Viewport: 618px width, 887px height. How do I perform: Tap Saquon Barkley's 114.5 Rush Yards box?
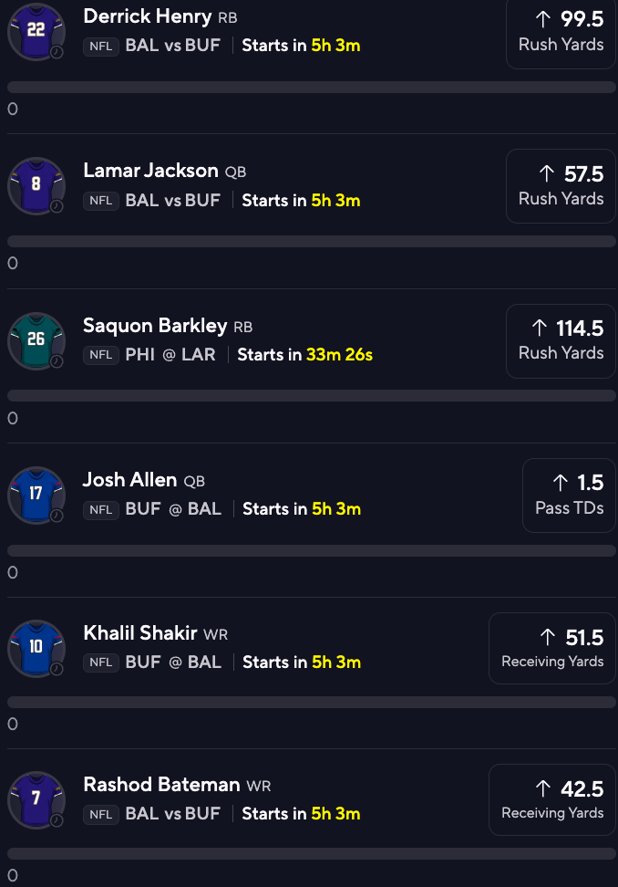561,340
